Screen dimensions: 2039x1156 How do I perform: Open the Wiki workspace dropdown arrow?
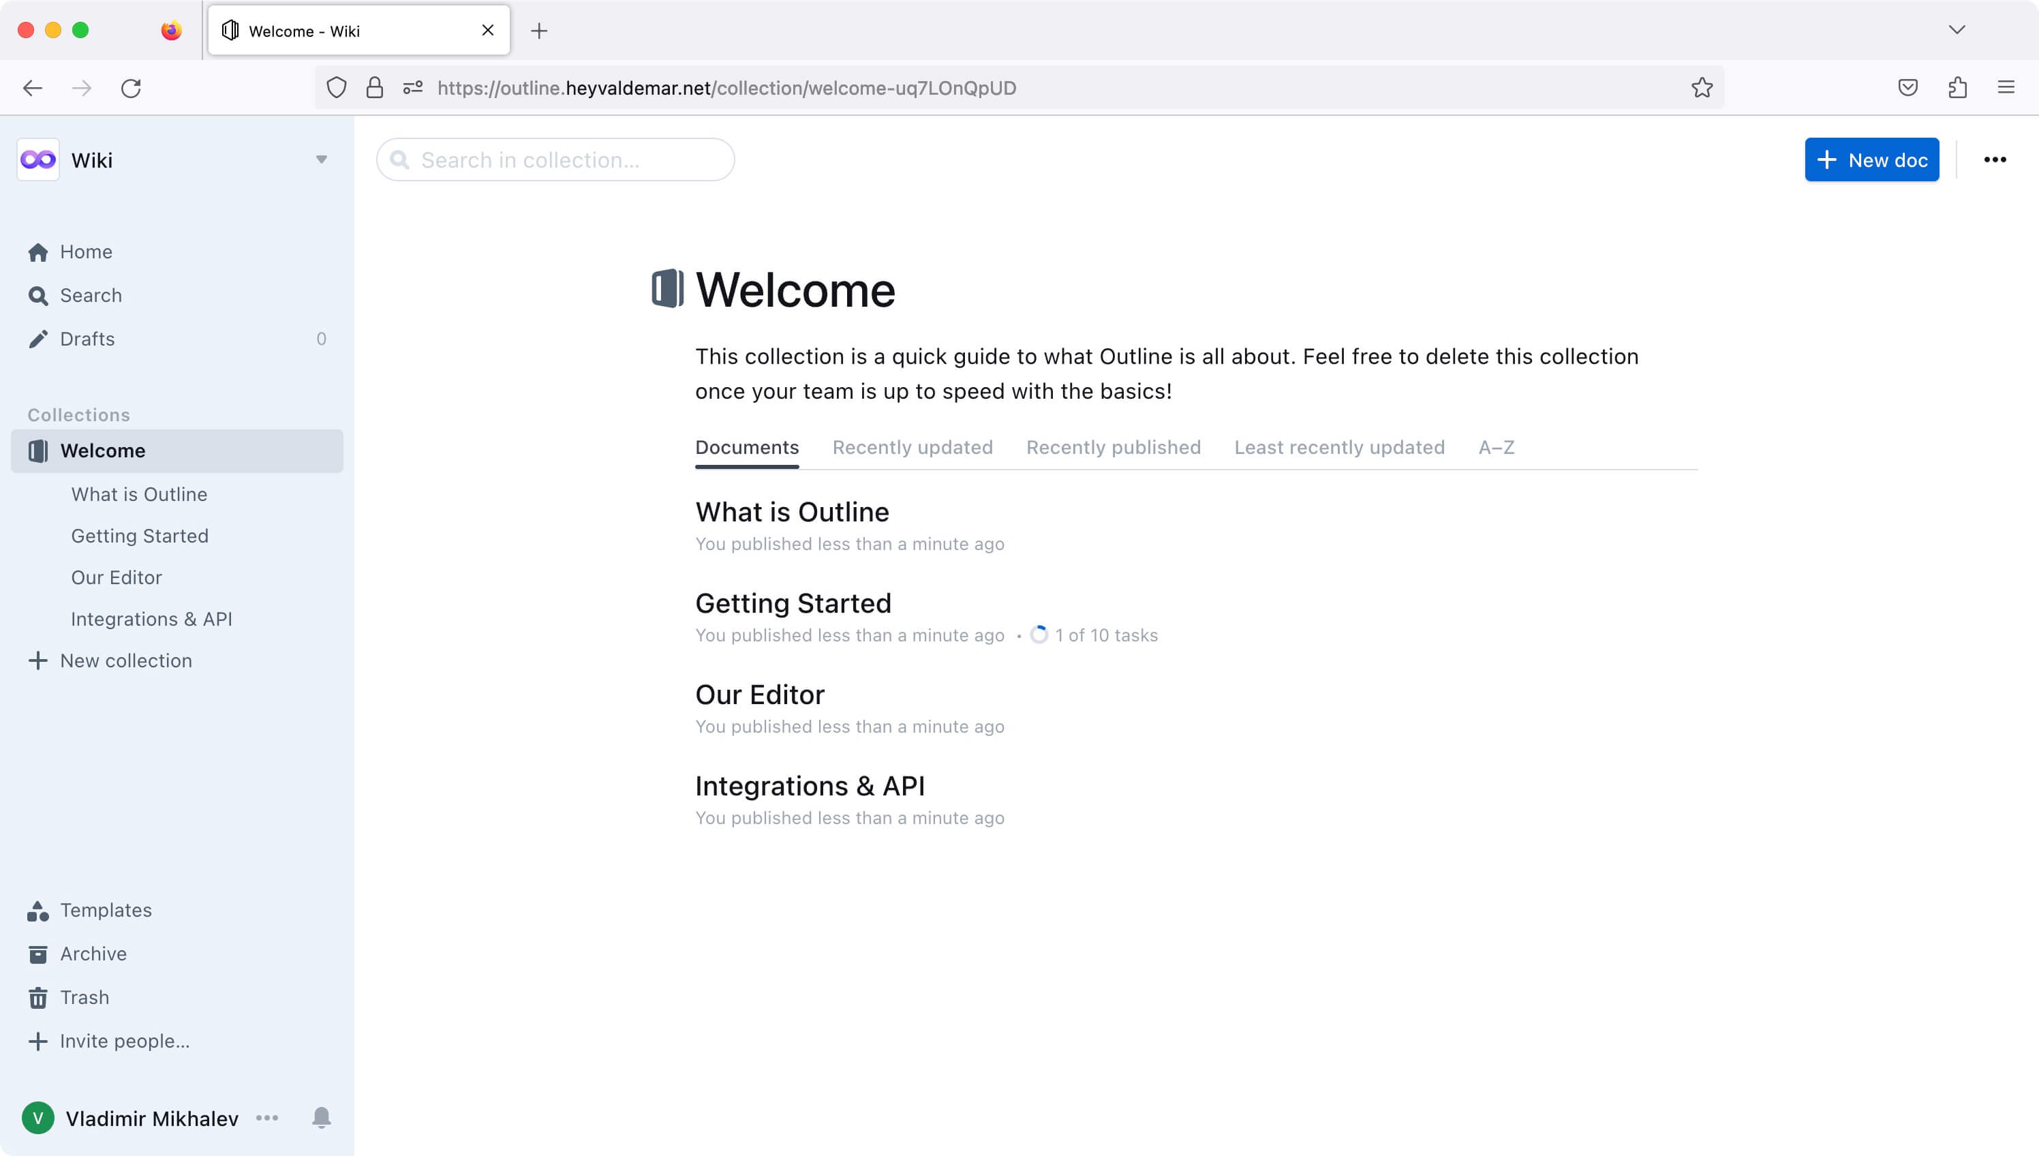point(322,159)
